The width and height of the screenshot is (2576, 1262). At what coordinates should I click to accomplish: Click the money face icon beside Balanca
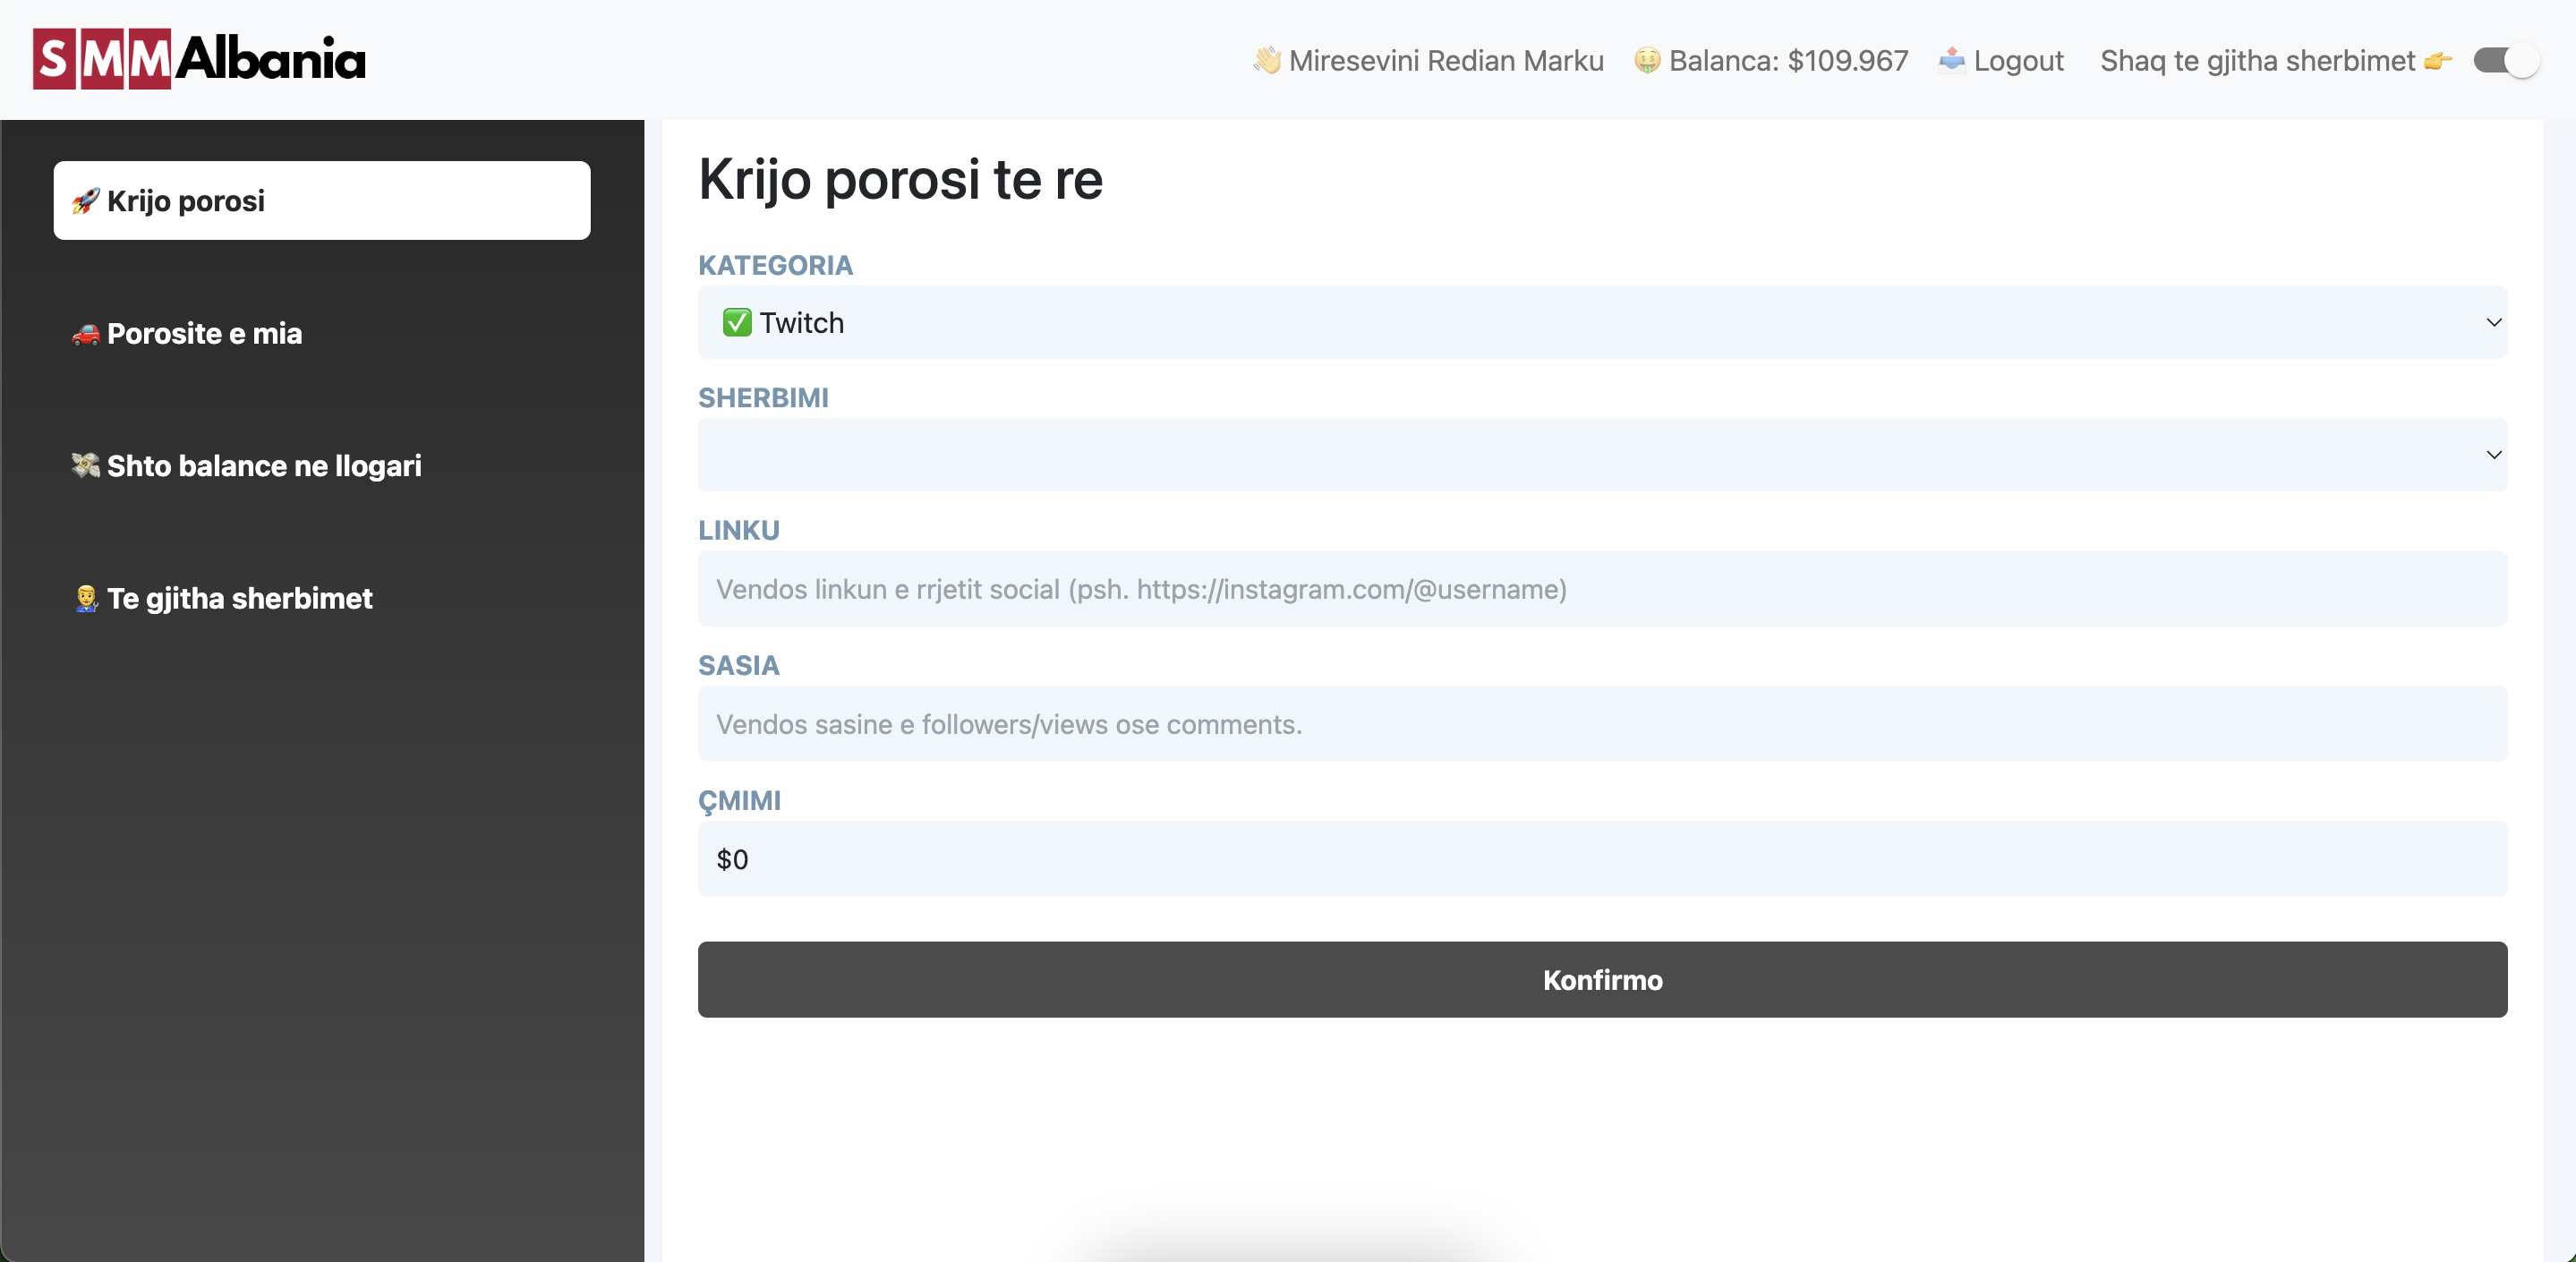click(1647, 61)
